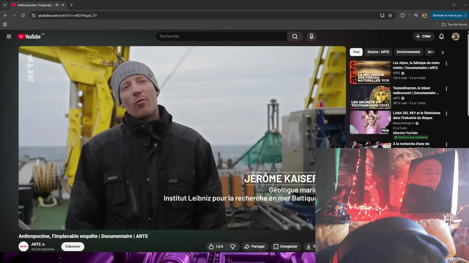
Task: Select the Tout filter chip
Action: pos(356,52)
